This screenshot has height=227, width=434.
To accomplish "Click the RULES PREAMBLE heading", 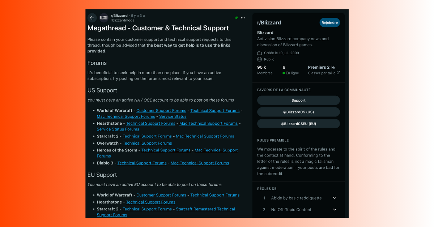I will [x=273, y=140].
